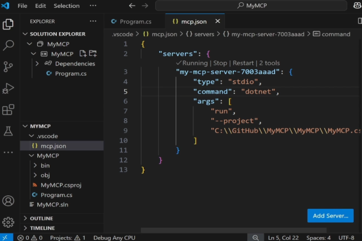
Task: Click the Add Server... button
Action: coord(330,215)
